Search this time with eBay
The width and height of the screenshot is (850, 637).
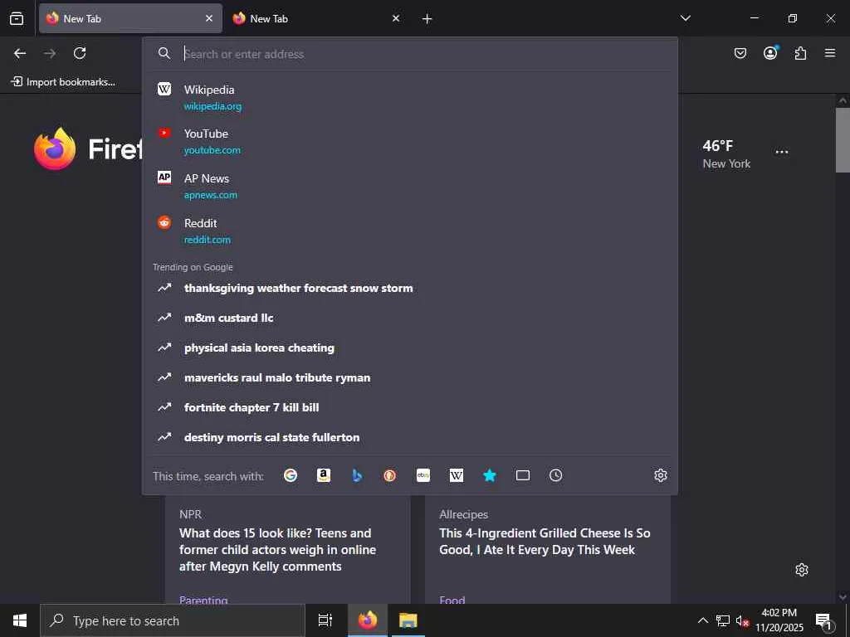click(x=423, y=475)
